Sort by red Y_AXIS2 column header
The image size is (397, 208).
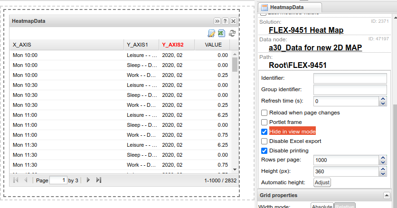[177, 45]
